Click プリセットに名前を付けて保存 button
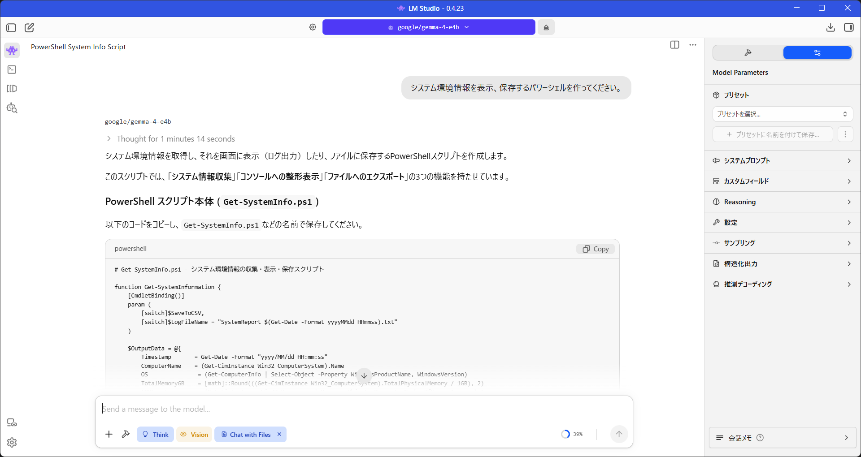Screen dimensions: 861x457 (x=773, y=134)
